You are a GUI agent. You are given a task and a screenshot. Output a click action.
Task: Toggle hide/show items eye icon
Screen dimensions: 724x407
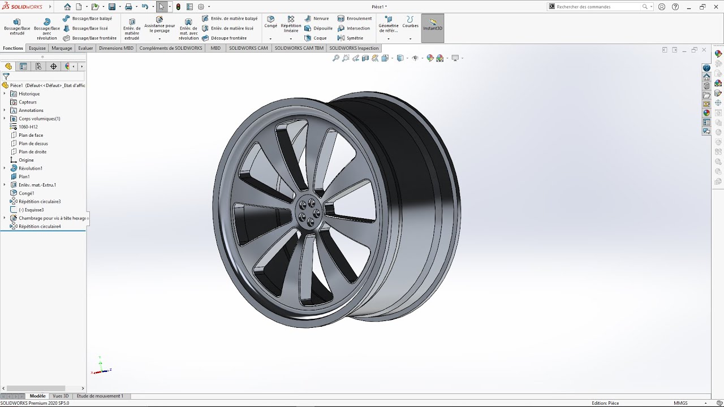tap(415, 58)
